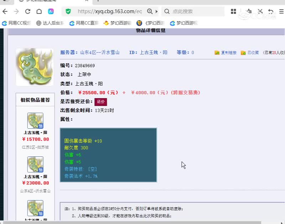Click the copy link folder icon
285x224 pixels.
[217, 53]
